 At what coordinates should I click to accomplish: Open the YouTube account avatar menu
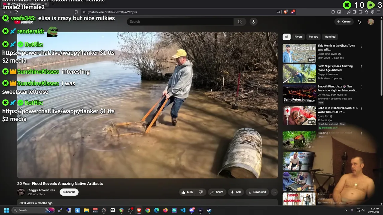[371, 21]
